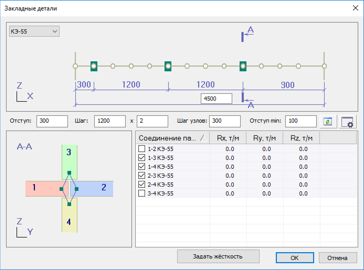Select pink panel 1 in section A-A
Viewport: 364px width, 270px height.
tap(43, 188)
